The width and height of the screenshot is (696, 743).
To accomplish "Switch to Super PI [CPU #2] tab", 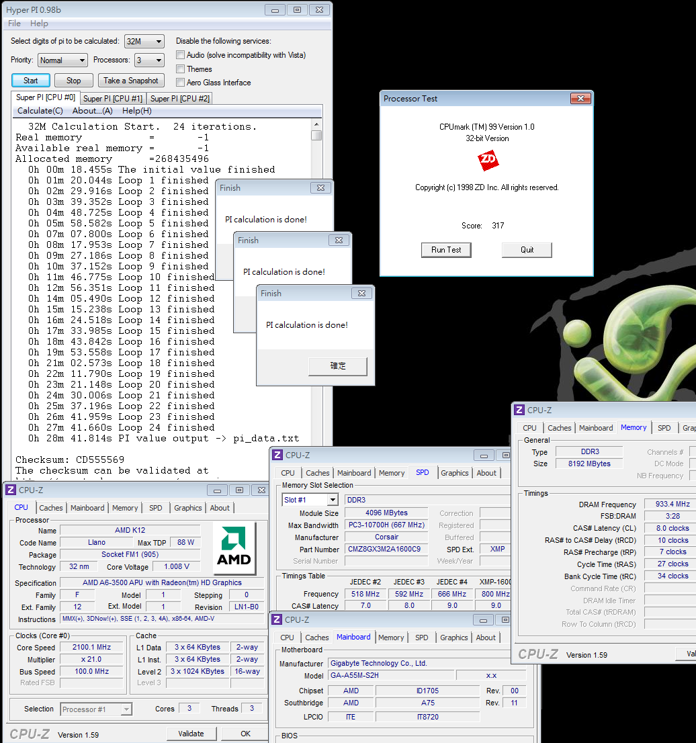I will 179,99.
